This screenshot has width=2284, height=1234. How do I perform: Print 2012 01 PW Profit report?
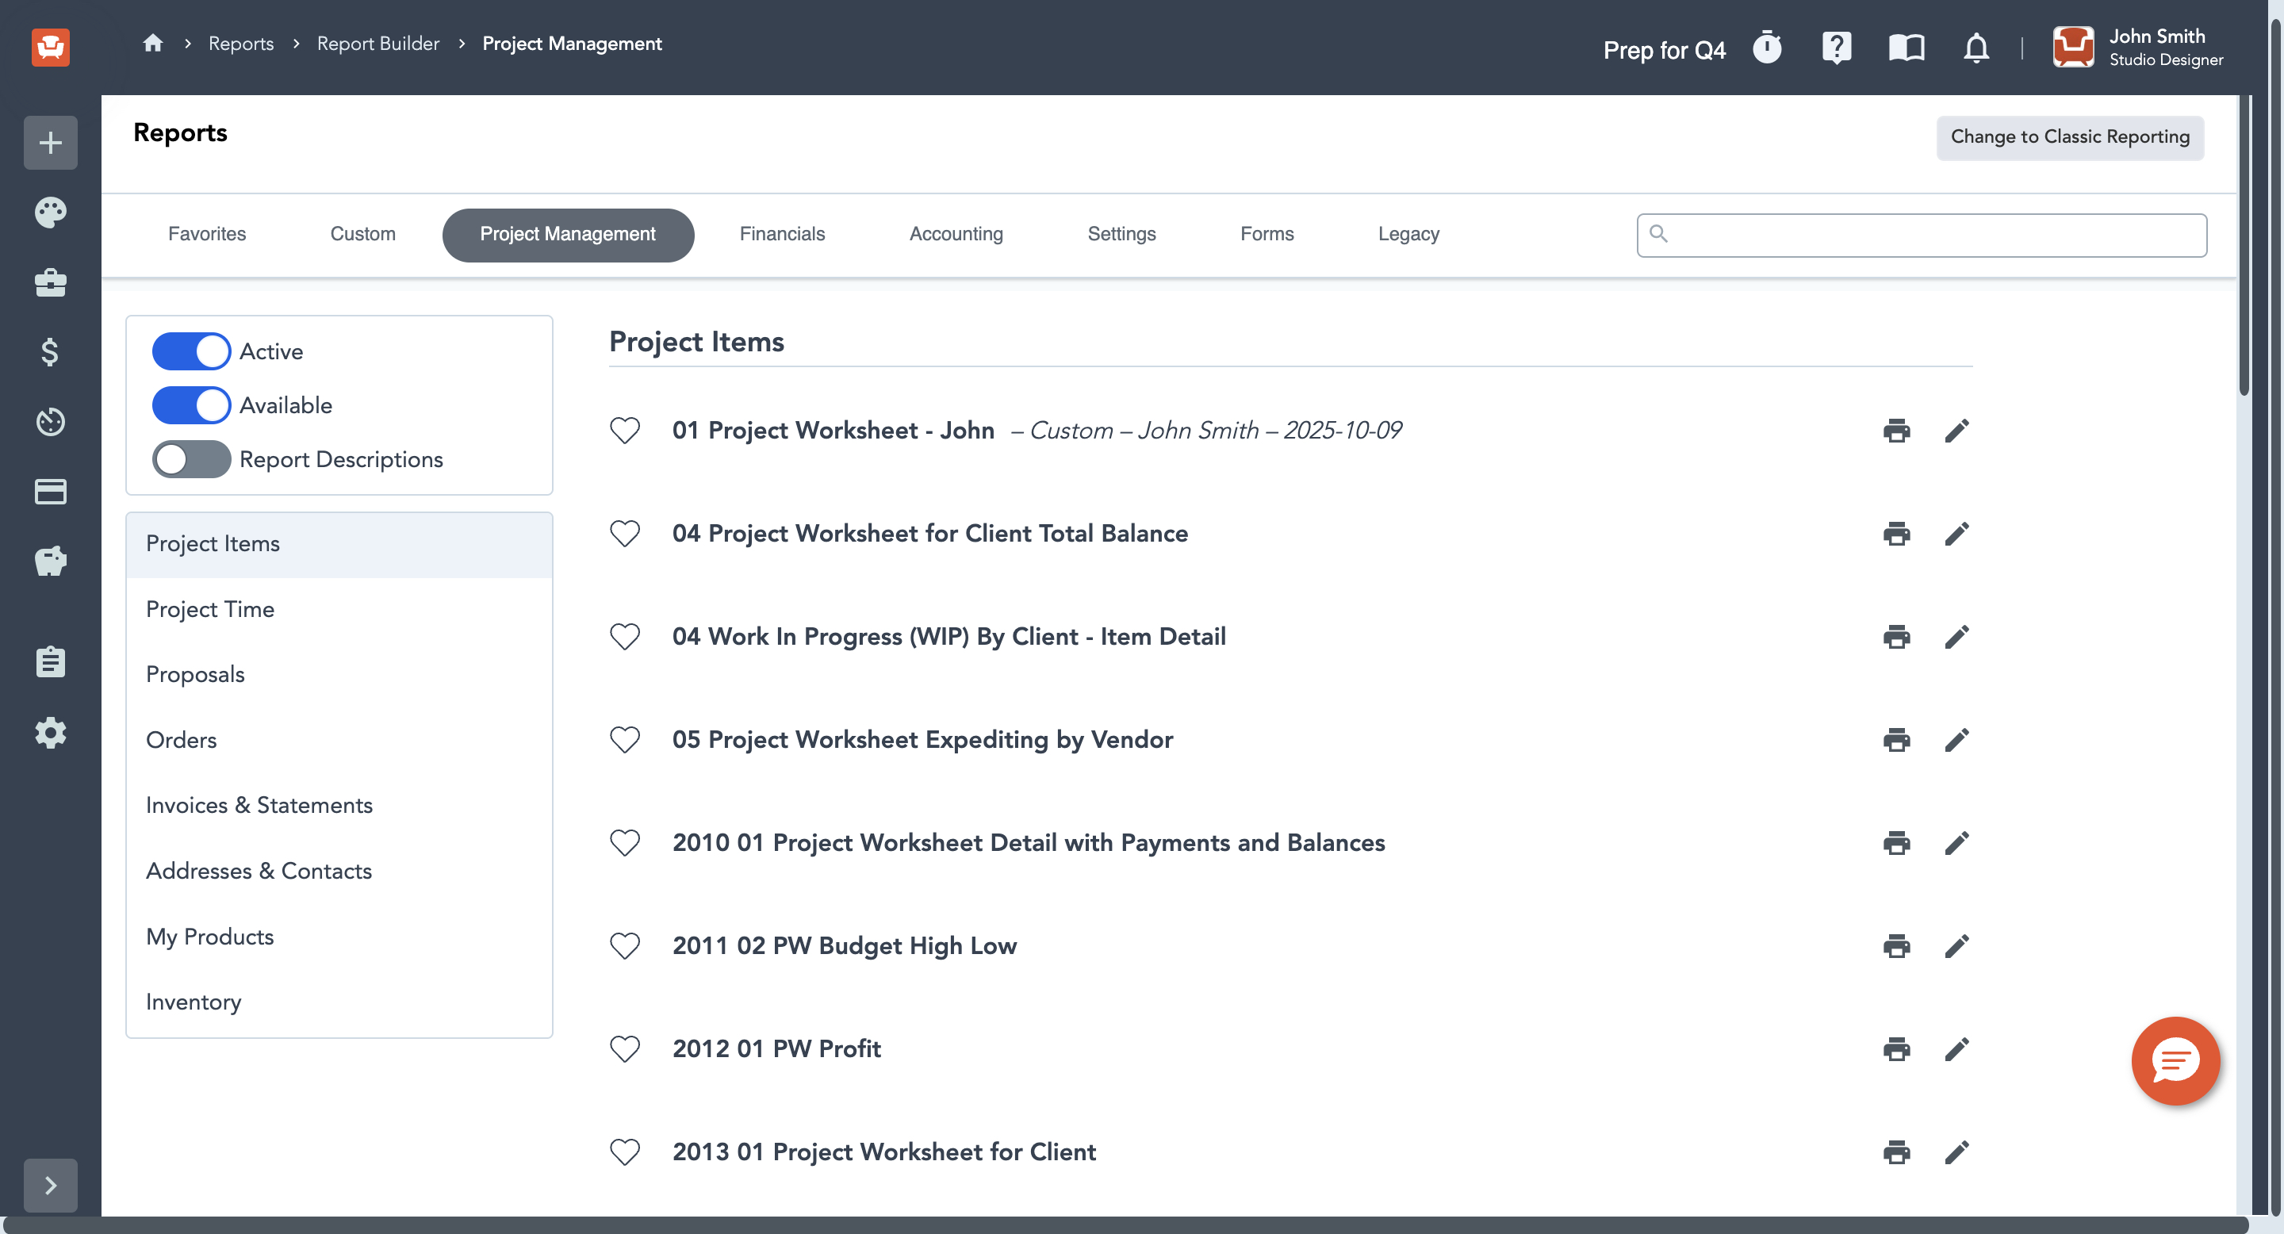1896,1048
